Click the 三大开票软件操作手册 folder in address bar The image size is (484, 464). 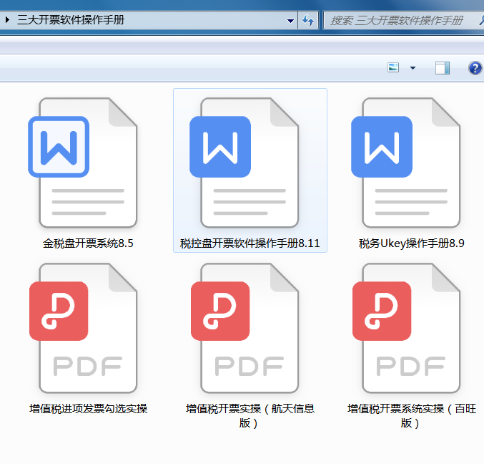click(x=70, y=21)
